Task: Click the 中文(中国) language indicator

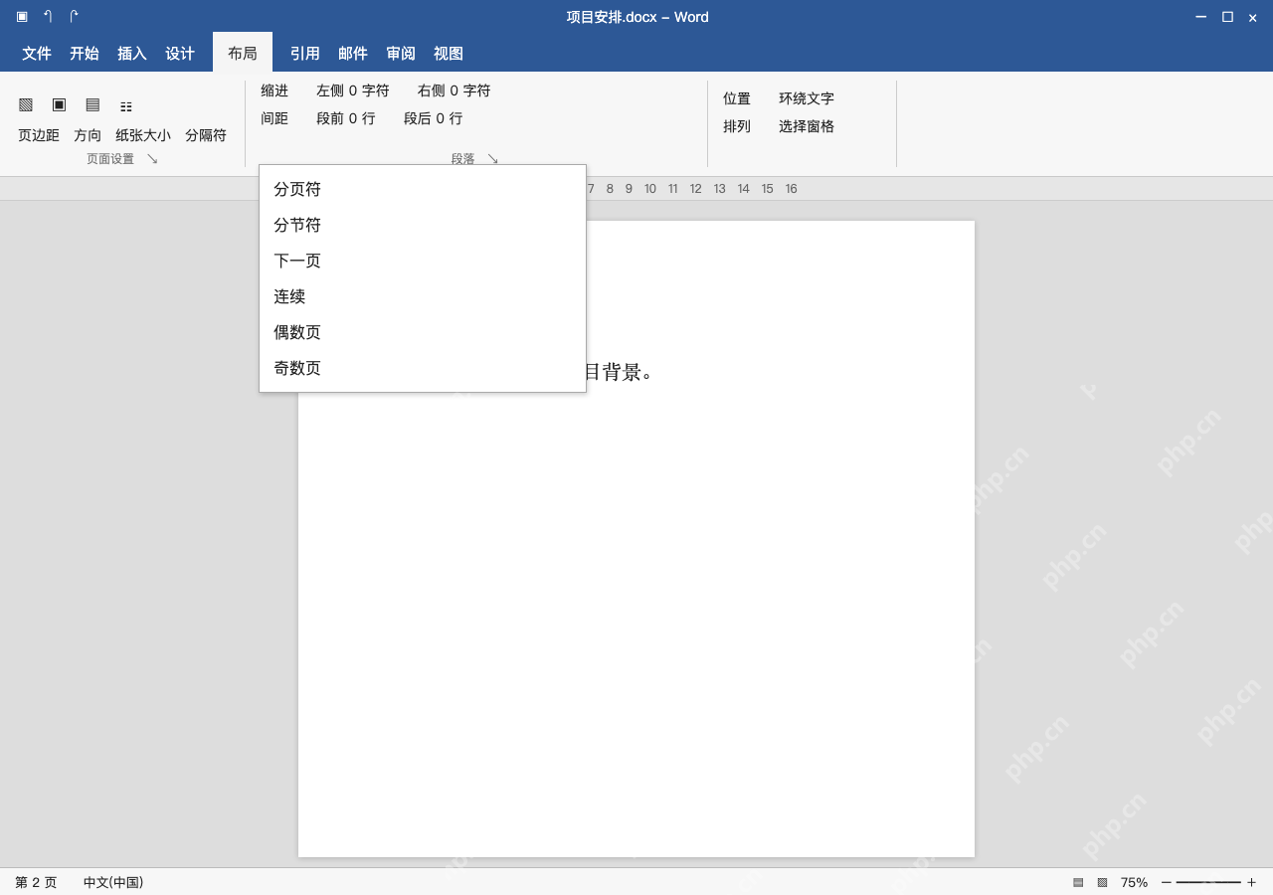Action: [113, 882]
